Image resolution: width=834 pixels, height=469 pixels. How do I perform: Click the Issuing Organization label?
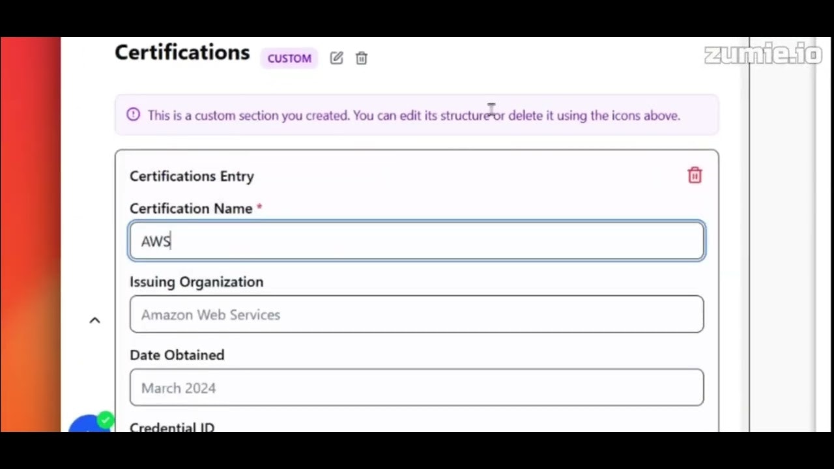tap(197, 281)
